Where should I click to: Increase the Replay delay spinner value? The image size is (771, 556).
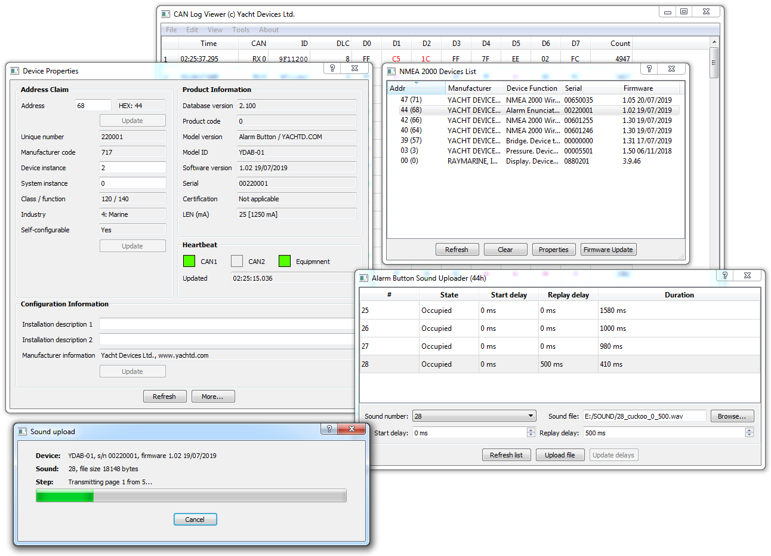tap(750, 430)
